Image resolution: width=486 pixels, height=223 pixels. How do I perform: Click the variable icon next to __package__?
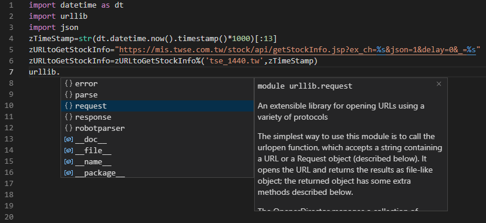[69, 173]
